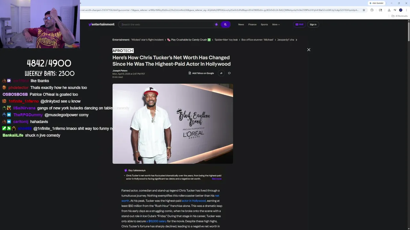410x230 pixels.
Task: Open the Chrome three-dot menu
Action: click(406, 10)
